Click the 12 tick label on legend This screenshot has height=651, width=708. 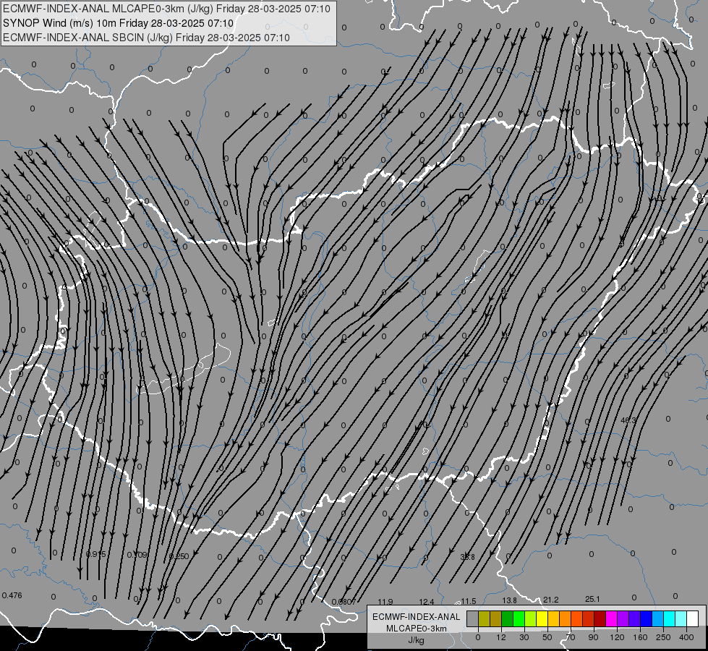(500, 637)
